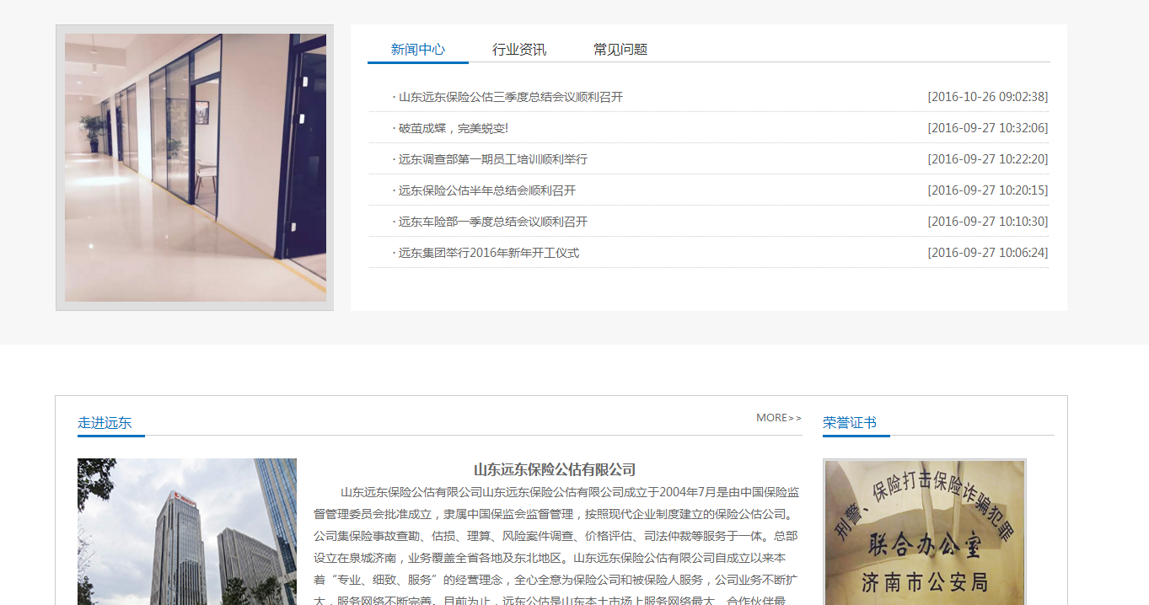This screenshot has height=605, width=1149.
Task: Switch to the 新闻中心 tab
Action: (x=418, y=50)
